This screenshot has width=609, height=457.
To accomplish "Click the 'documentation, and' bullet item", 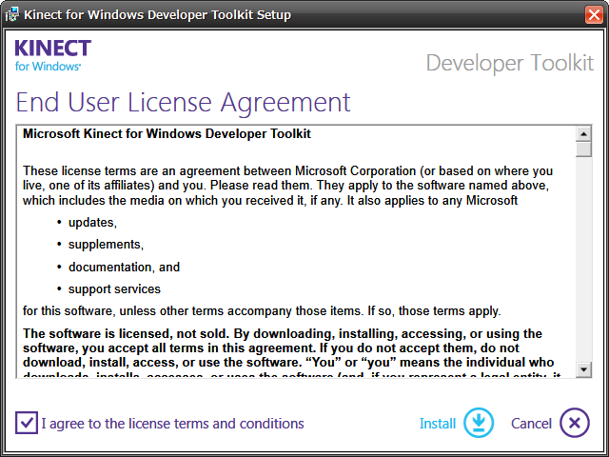I will coord(124,267).
